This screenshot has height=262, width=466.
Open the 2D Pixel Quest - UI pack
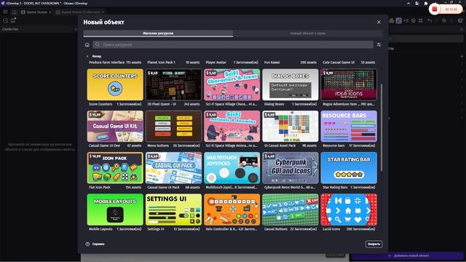pyautogui.click(x=173, y=84)
